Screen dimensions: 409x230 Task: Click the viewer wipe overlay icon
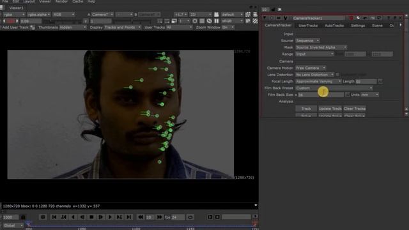point(248,14)
